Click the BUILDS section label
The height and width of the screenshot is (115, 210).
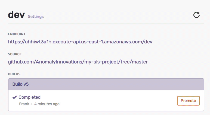coord(14,74)
